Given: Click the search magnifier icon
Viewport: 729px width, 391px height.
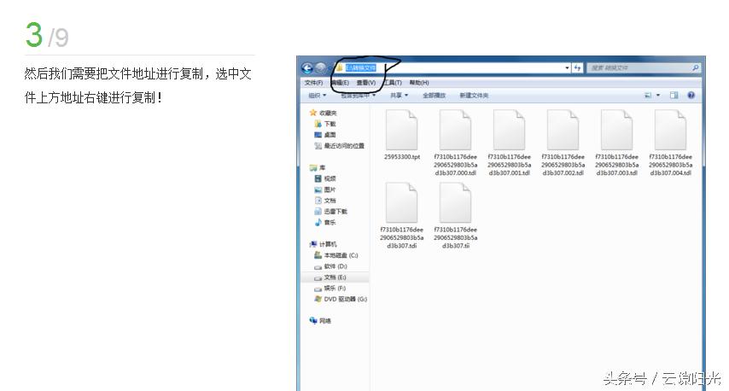Looking at the screenshot, I should point(695,68).
